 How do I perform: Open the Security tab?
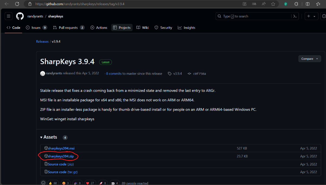pos(163,28)
